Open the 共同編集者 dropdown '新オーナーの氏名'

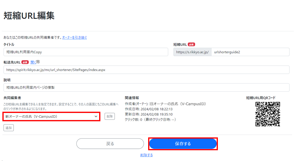(51, 116)
